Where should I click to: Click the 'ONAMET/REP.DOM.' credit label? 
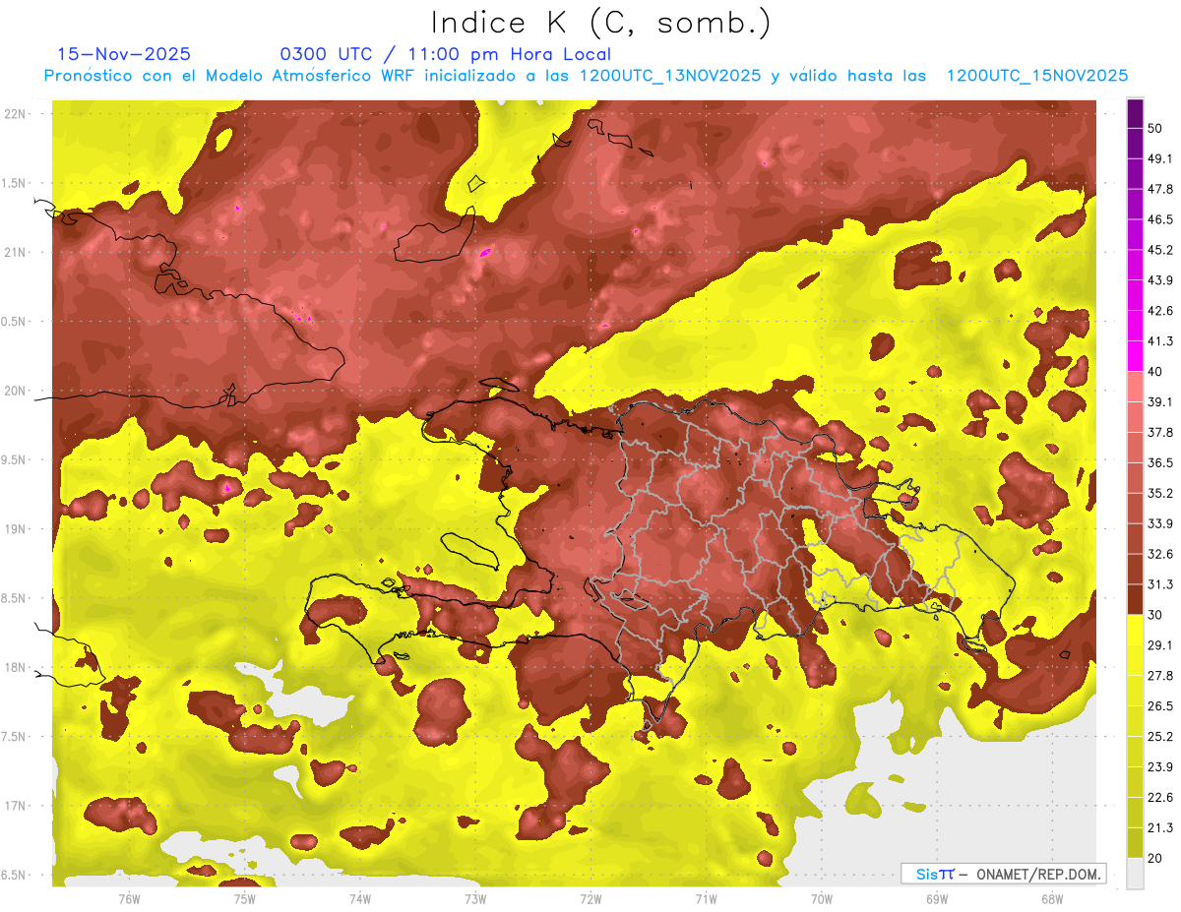(1038, 874)
